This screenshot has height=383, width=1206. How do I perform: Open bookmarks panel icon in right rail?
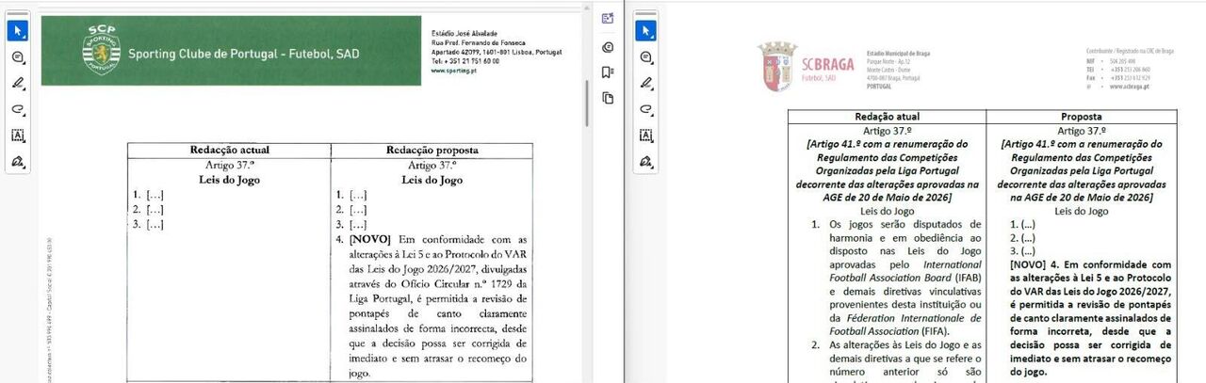pyautogui.click(x=608, y=72)
